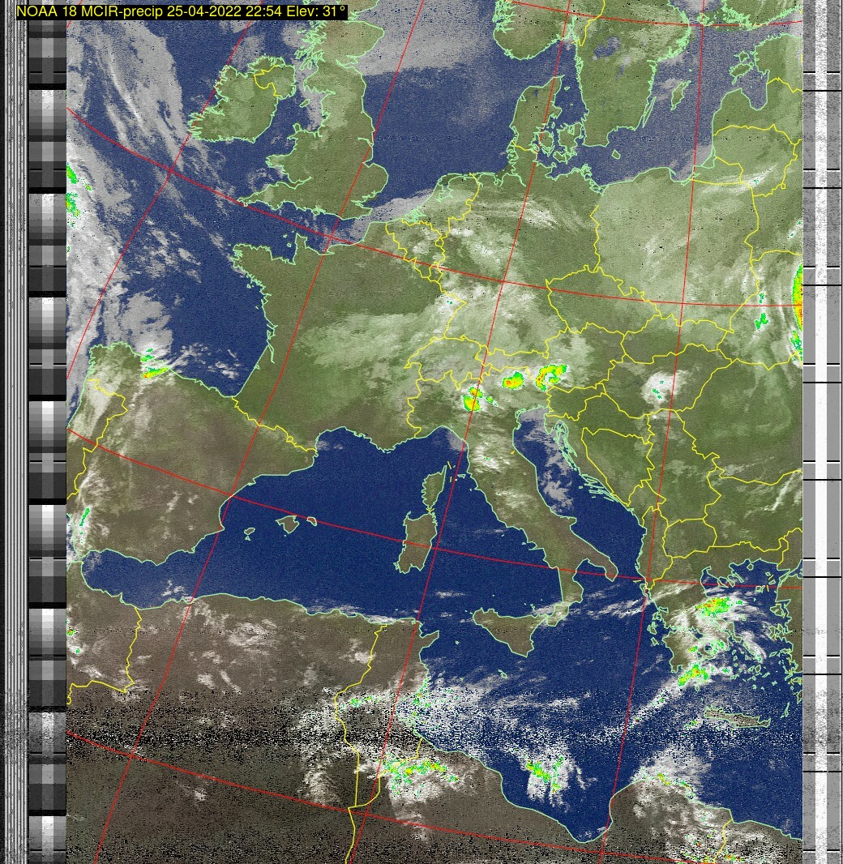This screenshot has height=864, width=843.
Task: Click the precipitation cell on Spain's north coast
Action: (152, 371)
